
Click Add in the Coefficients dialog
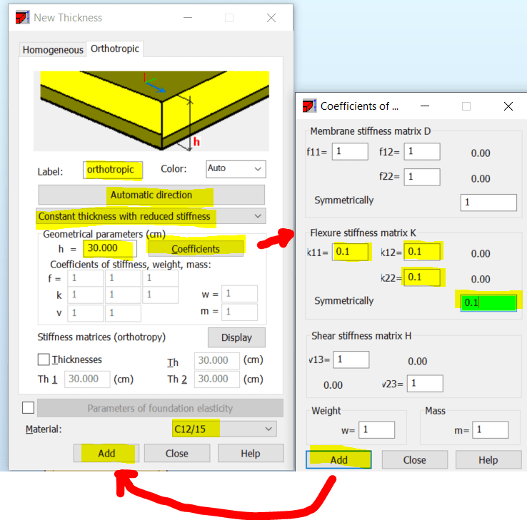[338, 459]
